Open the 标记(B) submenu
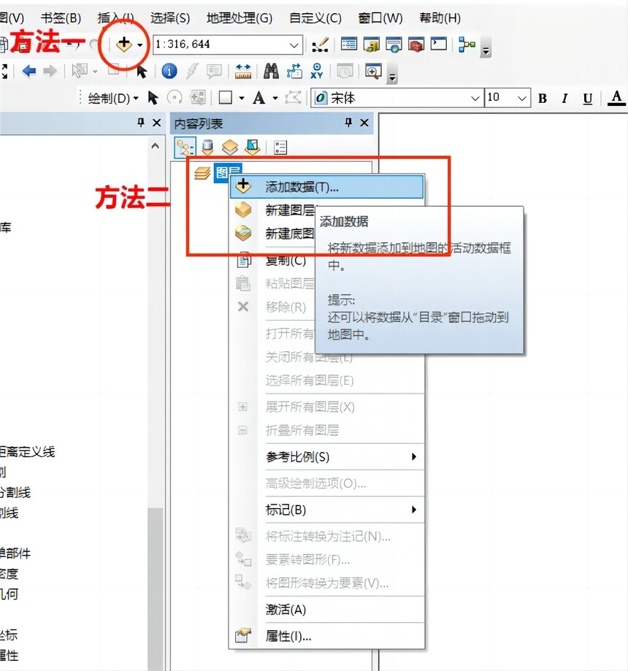 tap(341, 510)
